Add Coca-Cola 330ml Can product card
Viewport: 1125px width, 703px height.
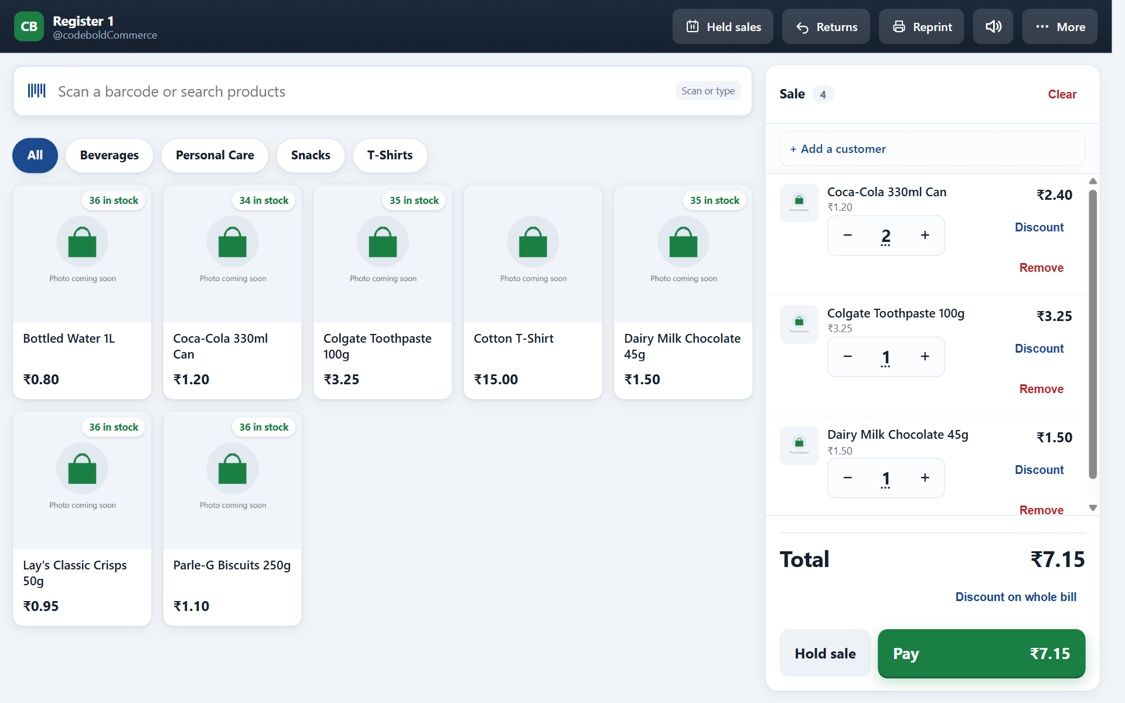click(232, 292)
